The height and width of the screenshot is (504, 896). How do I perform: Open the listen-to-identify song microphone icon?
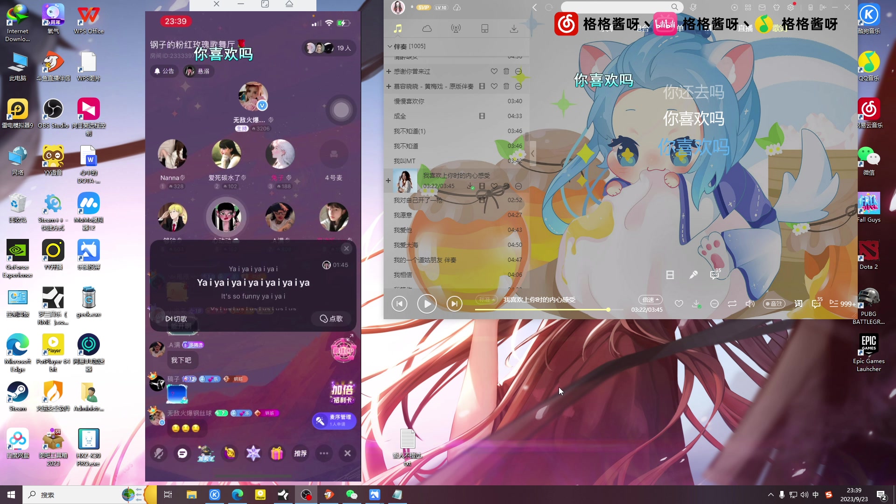point(693,7)
